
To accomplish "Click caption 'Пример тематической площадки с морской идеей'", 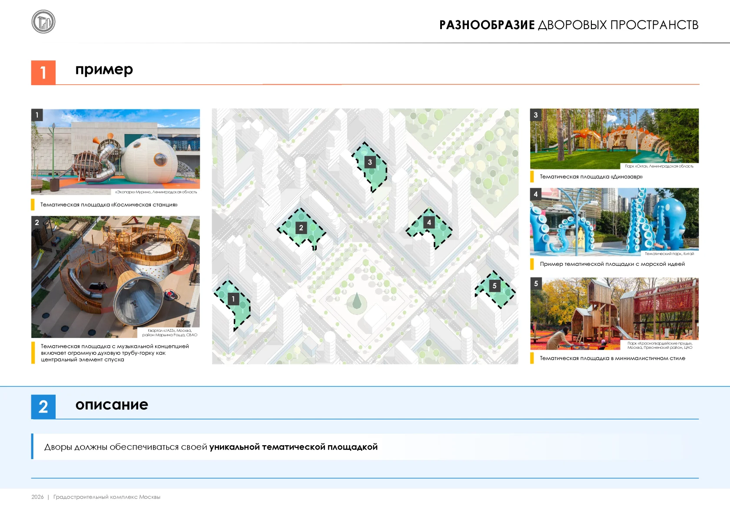I will click(x=612, y=264).
